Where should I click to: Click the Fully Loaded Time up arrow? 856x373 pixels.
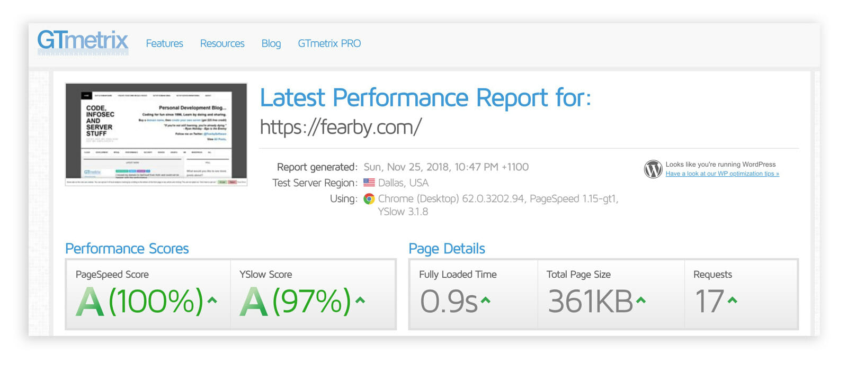point(485,301)
